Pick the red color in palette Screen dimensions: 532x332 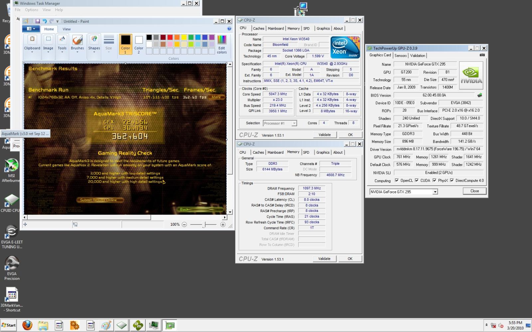coord(170,37)
